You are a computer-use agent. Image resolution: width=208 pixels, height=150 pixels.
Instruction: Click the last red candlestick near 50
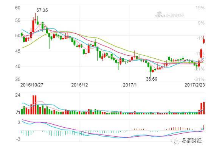point(203,41)
